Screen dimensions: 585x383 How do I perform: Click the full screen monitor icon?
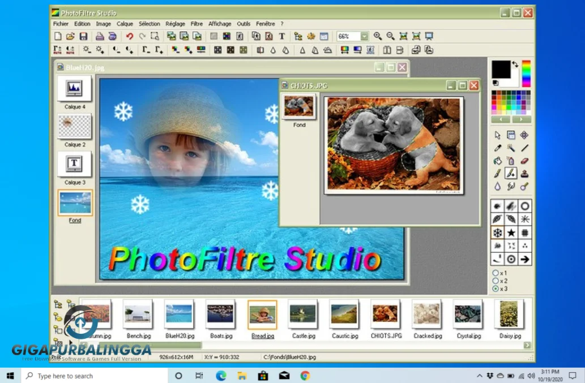[429, 36]
